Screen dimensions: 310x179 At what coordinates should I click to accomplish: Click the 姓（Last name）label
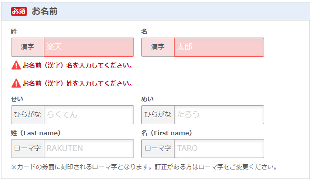(x=36, y=133)
